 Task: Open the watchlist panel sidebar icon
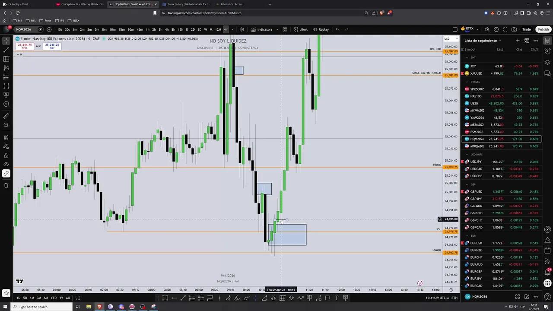click(x=547, y=41)
